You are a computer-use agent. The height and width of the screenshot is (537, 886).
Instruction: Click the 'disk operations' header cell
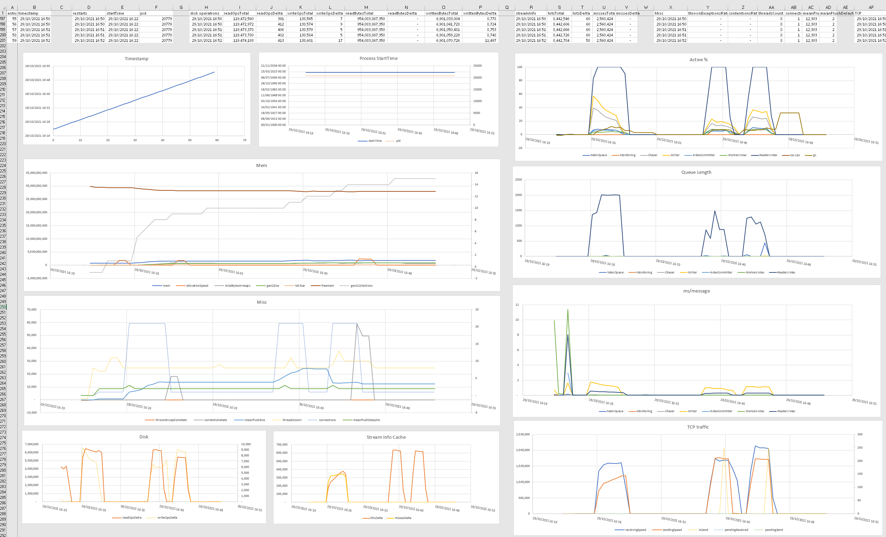206,13
